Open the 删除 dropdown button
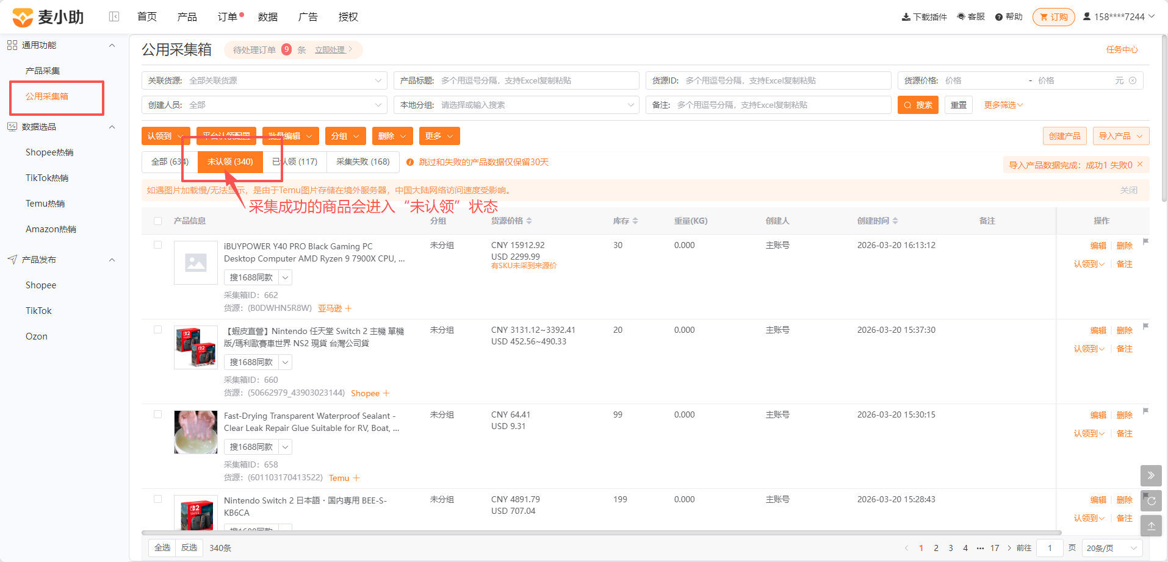1168x562 pixels. tap(392, 136)
